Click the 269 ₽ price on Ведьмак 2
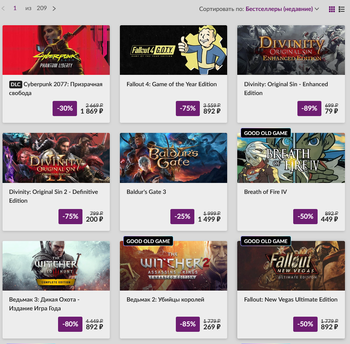The image size is (350, 344). click(x=212, y=327)
